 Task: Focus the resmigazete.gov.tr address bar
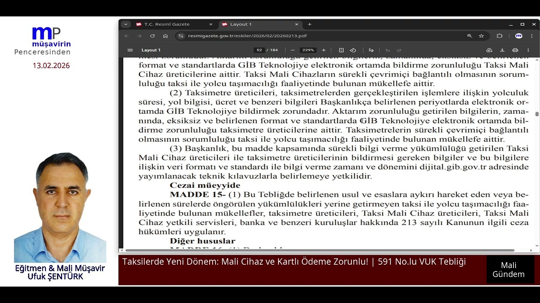tap(325, 36)
